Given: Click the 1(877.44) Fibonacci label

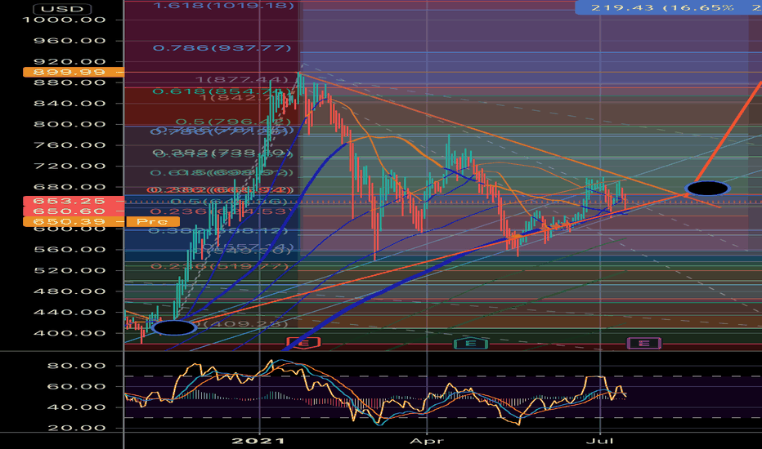Looking at the screenshot, I should pos(242,80).
